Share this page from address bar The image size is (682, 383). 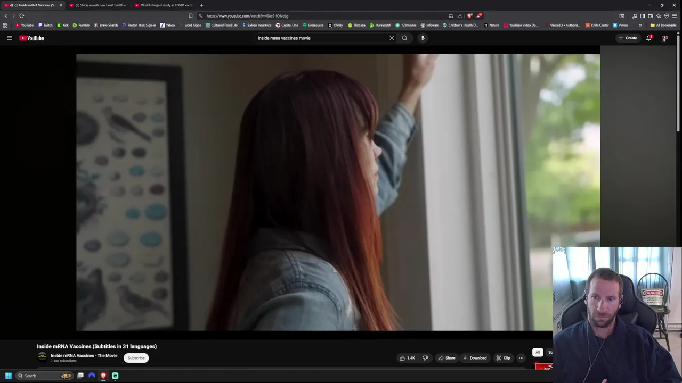460,16
